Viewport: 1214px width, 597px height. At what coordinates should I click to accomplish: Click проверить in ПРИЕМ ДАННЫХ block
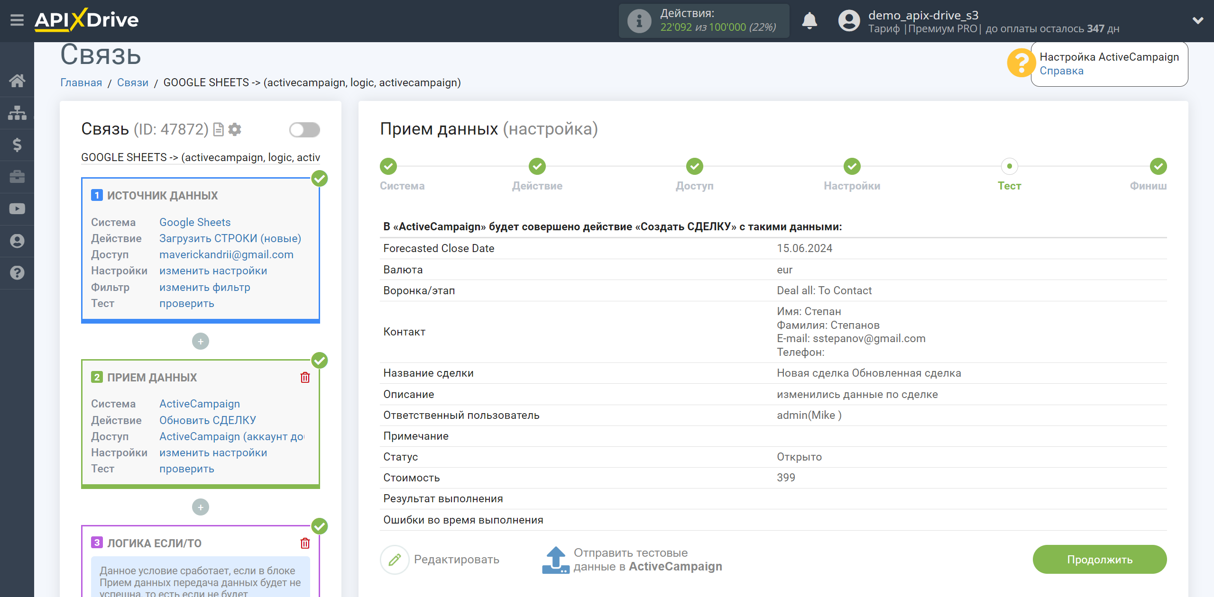point(186,469)
